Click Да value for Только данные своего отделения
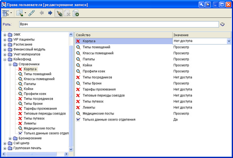The width and height of the screenshot is (233, 158). [175, 119]
